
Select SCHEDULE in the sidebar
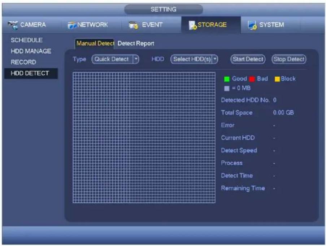[27, 40]
